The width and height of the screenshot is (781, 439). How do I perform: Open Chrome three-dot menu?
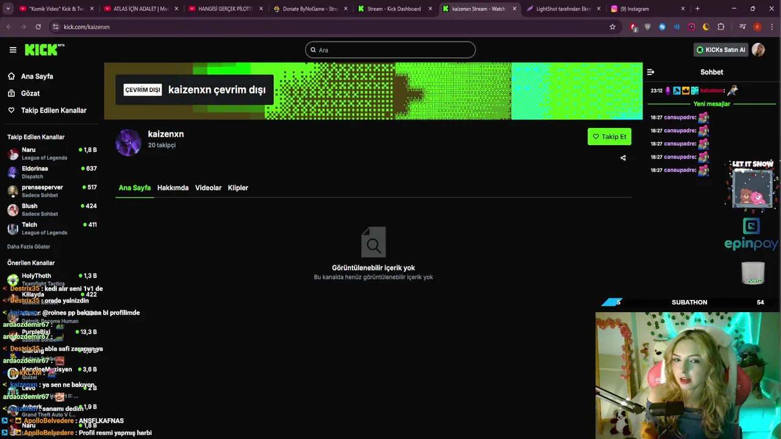pos(772,27)
